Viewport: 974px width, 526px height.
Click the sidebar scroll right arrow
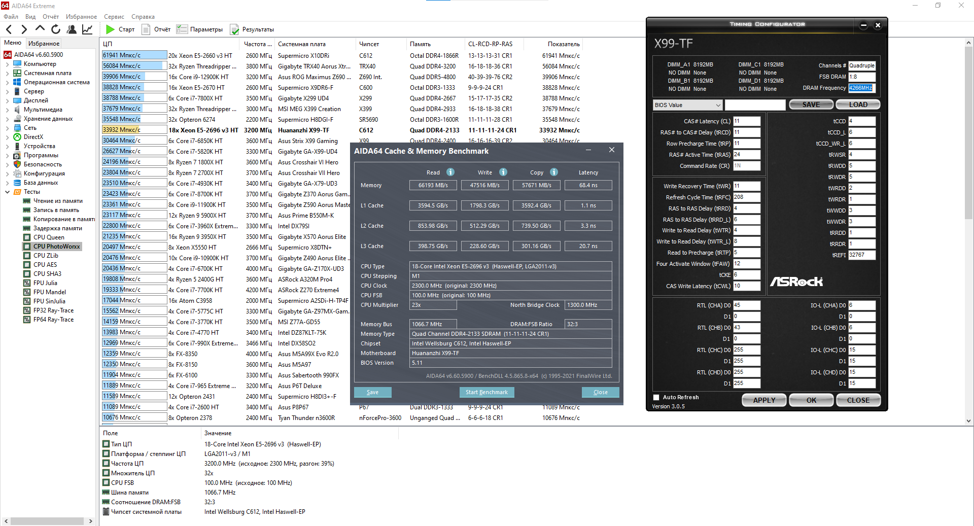coord(91,521)
